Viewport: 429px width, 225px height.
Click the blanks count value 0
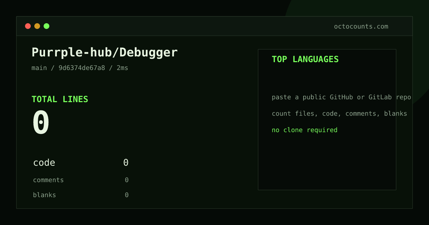coord(127,195)
